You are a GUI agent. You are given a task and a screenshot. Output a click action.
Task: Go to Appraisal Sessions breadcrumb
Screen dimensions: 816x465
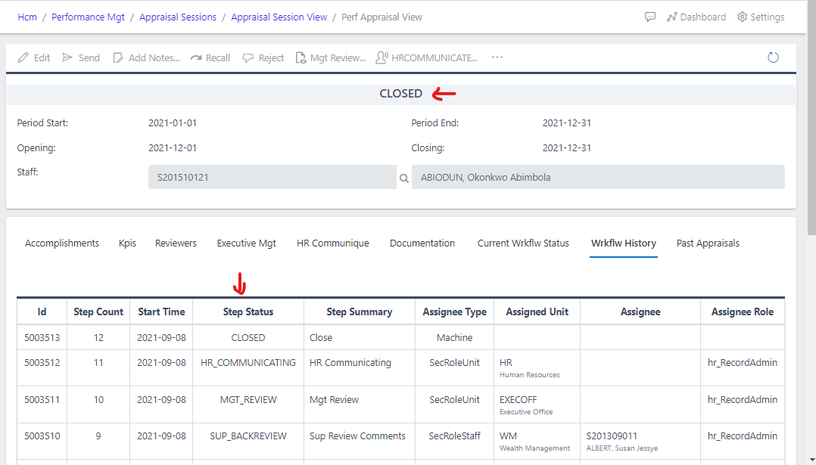[178, 17]
